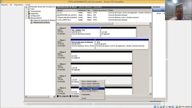
Task: Click the Roles node icon in the tree
Action: [x=29, y=9]
